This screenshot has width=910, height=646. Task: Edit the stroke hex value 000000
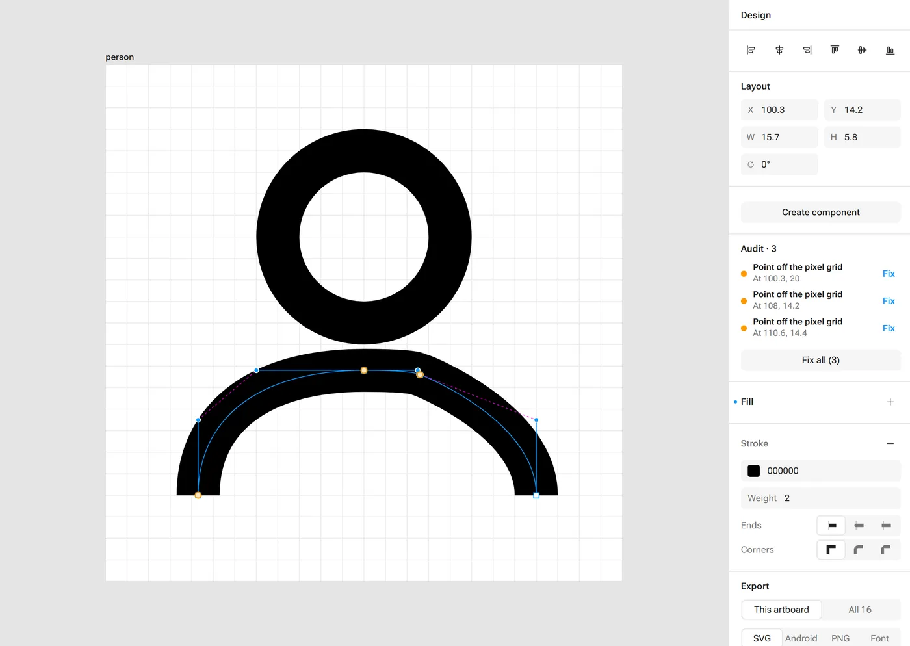(x=783, y=471)
